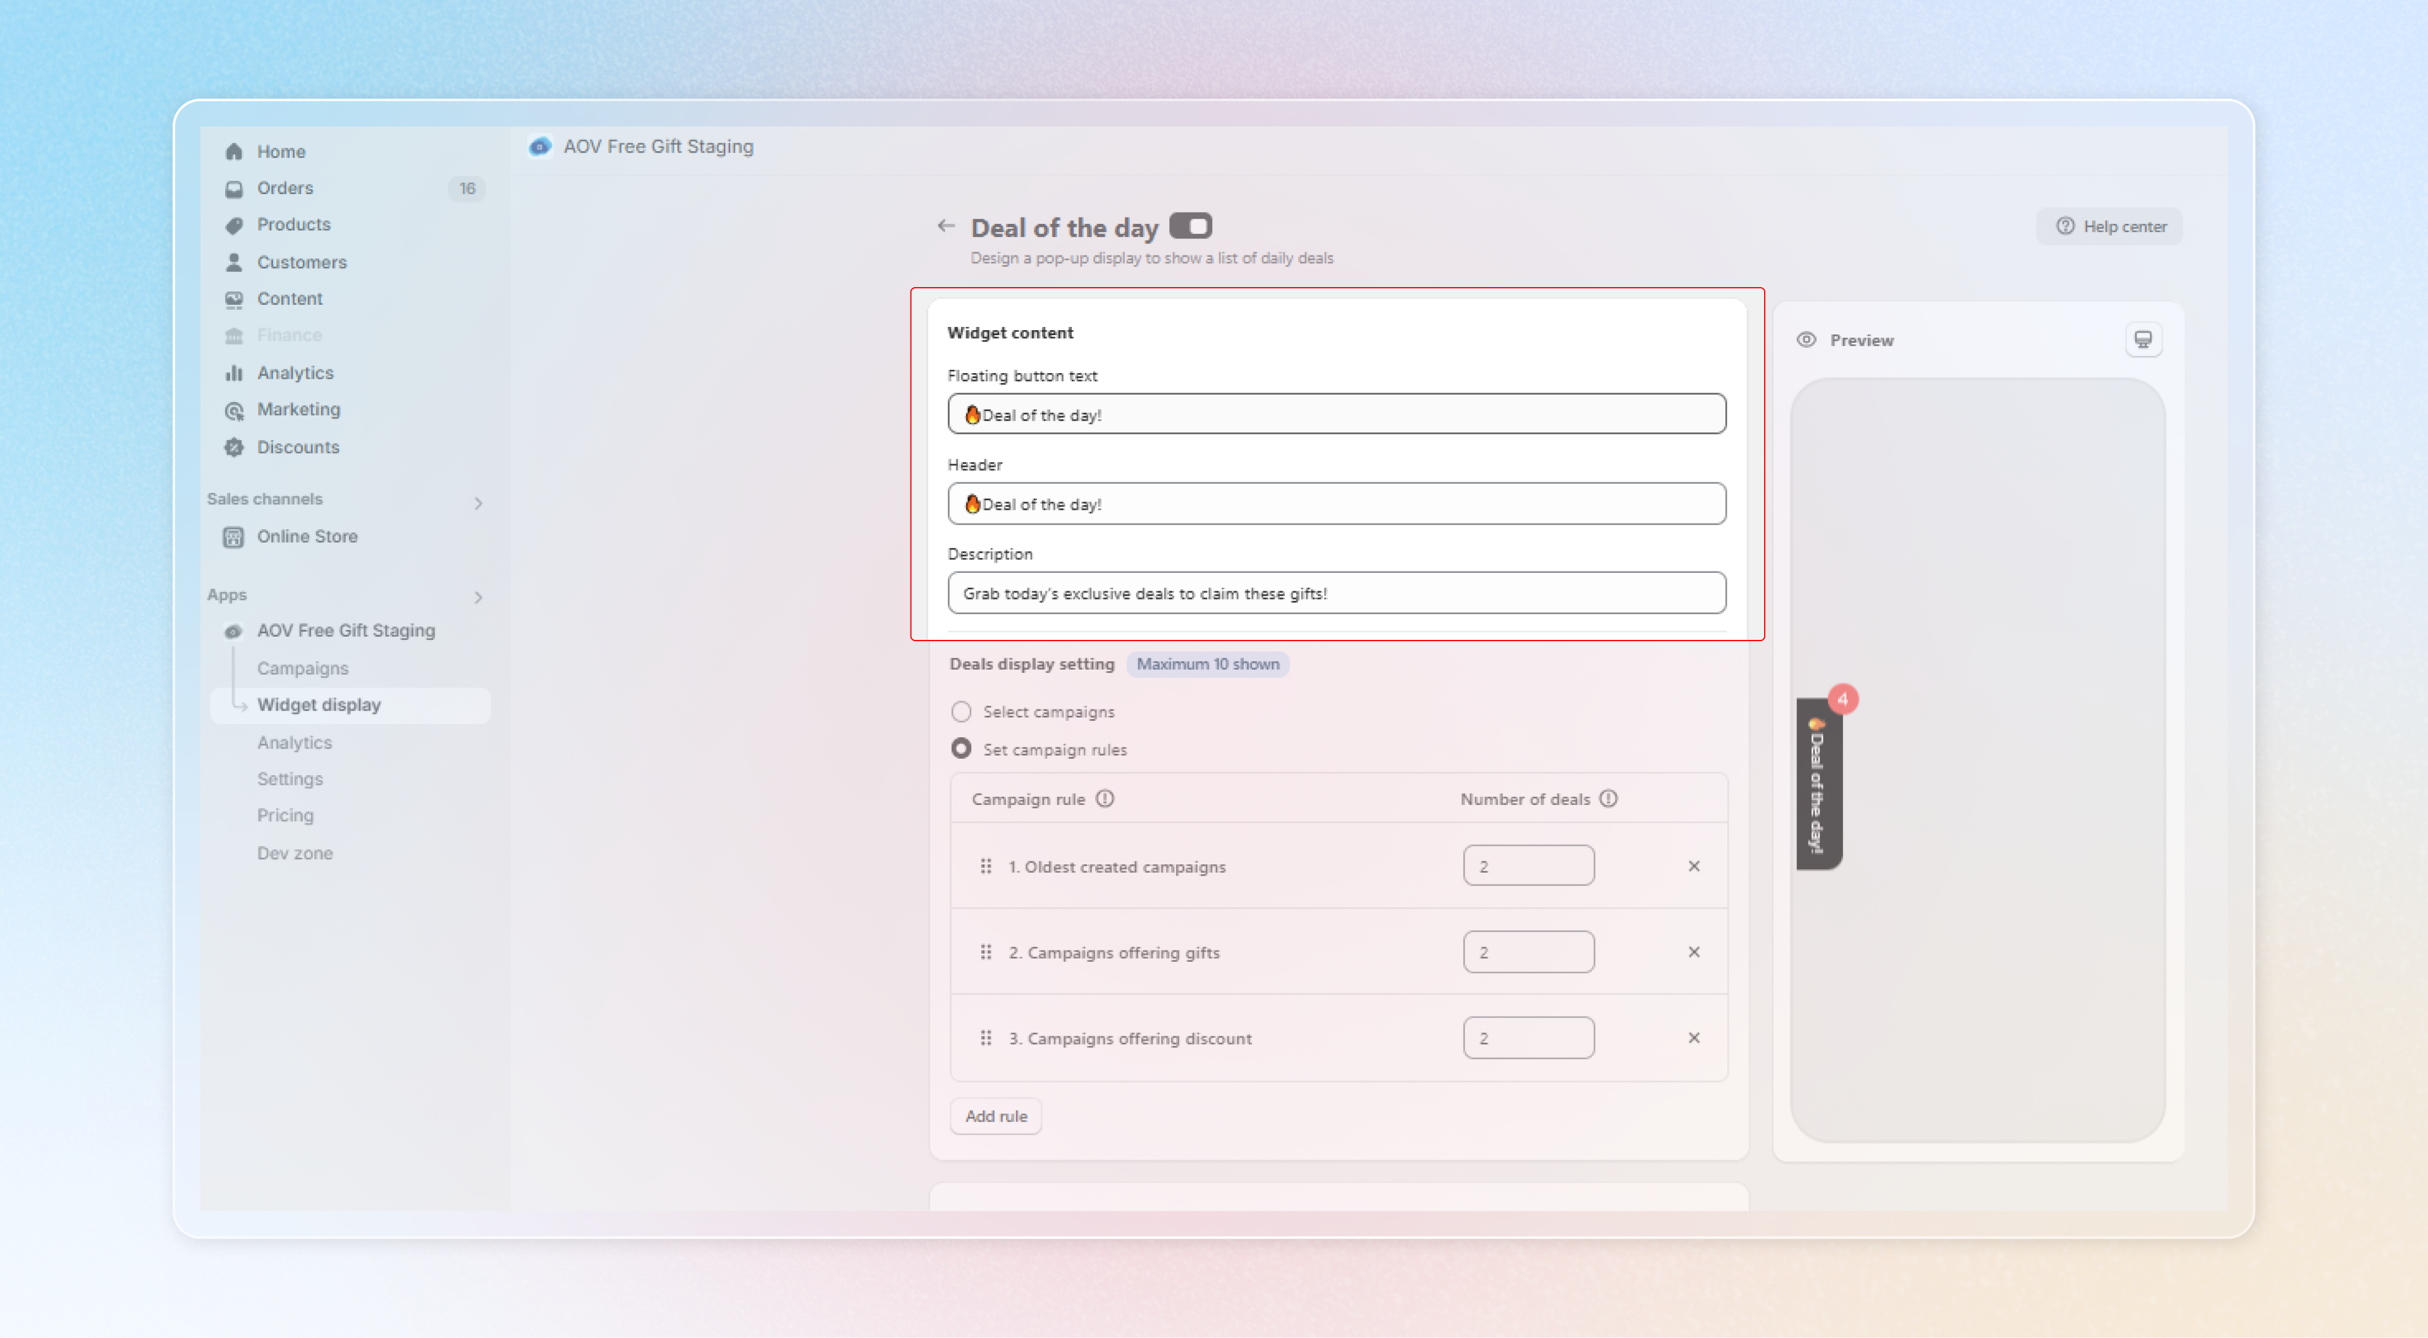Go to Campaigns in the sidebar
The width and height of the screenshot is (2428, 1338).
[303, 668]
